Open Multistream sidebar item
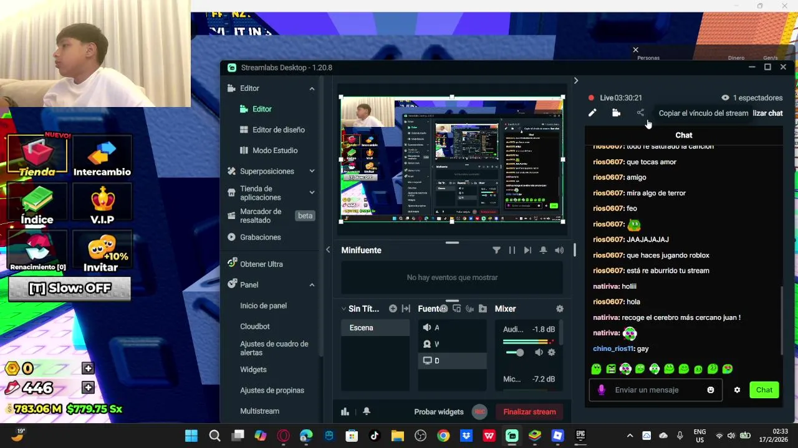This screenshot has height=448, width=798. (259, 411)
